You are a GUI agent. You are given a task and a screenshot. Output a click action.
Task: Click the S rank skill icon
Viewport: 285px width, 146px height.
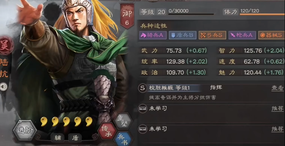coord(143,88)
